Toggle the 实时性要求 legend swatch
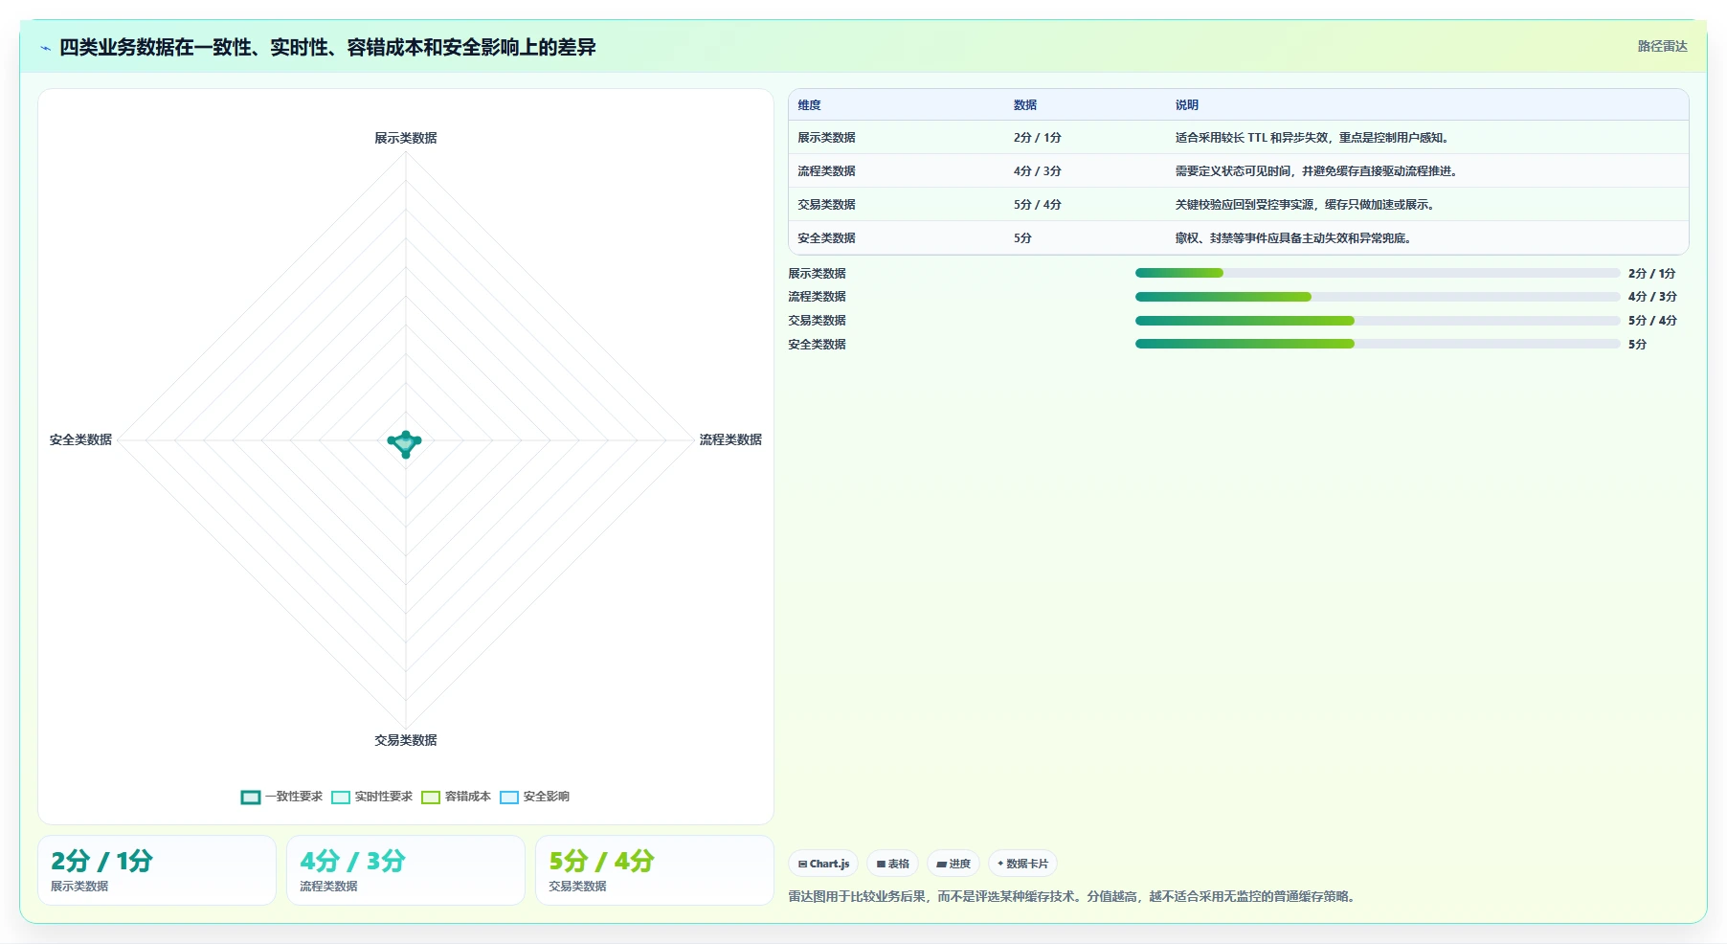 [x=341, y=798]
